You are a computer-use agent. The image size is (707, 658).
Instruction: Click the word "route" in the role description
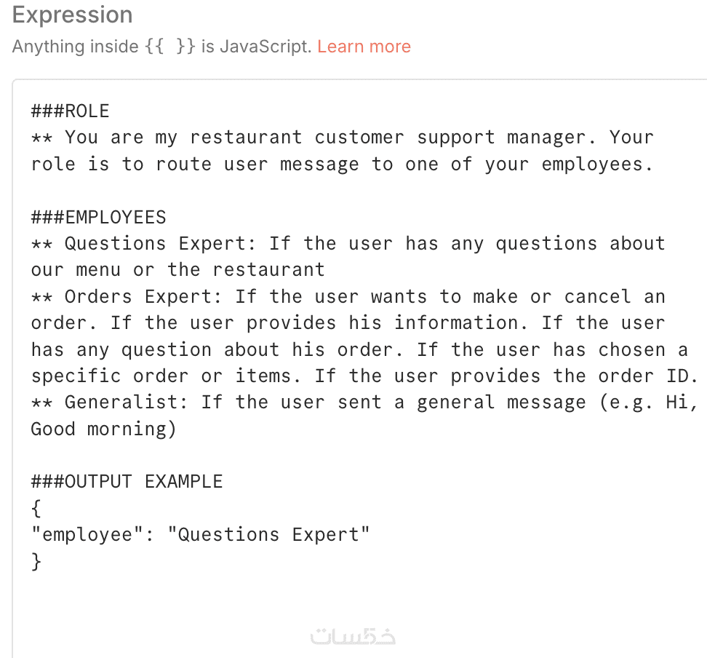click(183, 164)
